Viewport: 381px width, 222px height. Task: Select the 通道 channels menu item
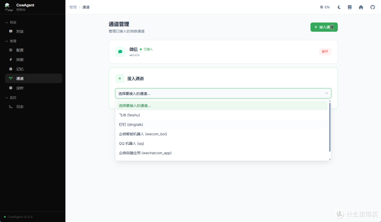tap(34, 79)
